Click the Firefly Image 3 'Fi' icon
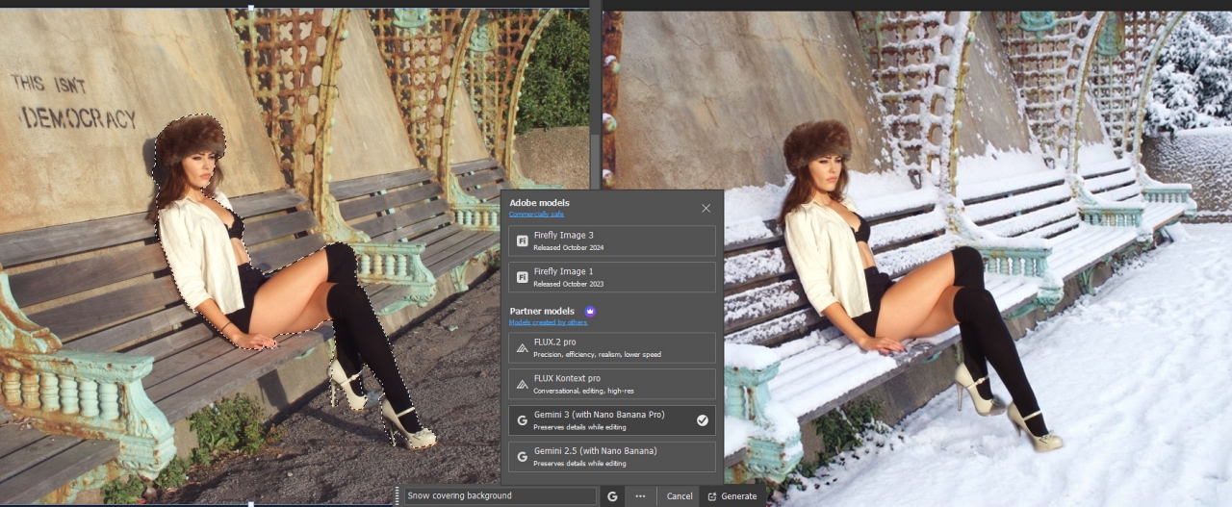1232x507 pixels. click(x=522, y=241)
